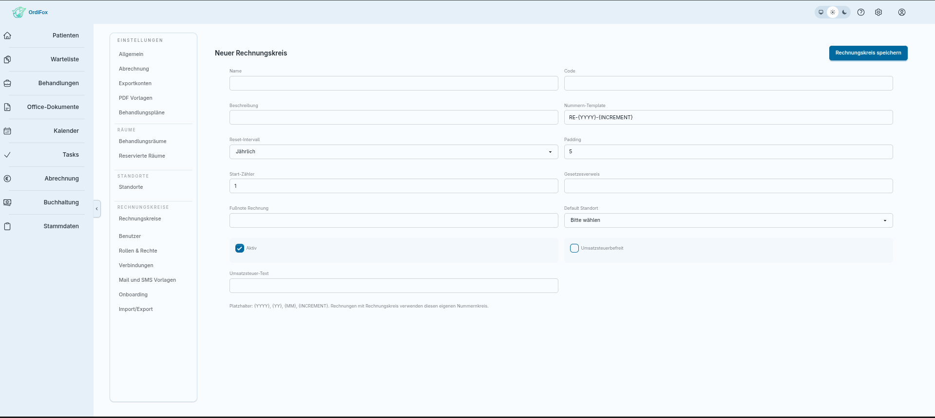
Task: Open Exportkonten in settings menu
Action: click(135, 83)
